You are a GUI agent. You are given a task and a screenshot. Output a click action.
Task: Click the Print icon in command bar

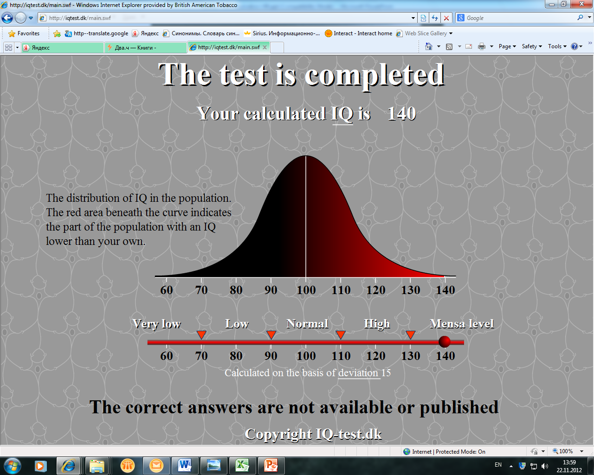[482, 46]
